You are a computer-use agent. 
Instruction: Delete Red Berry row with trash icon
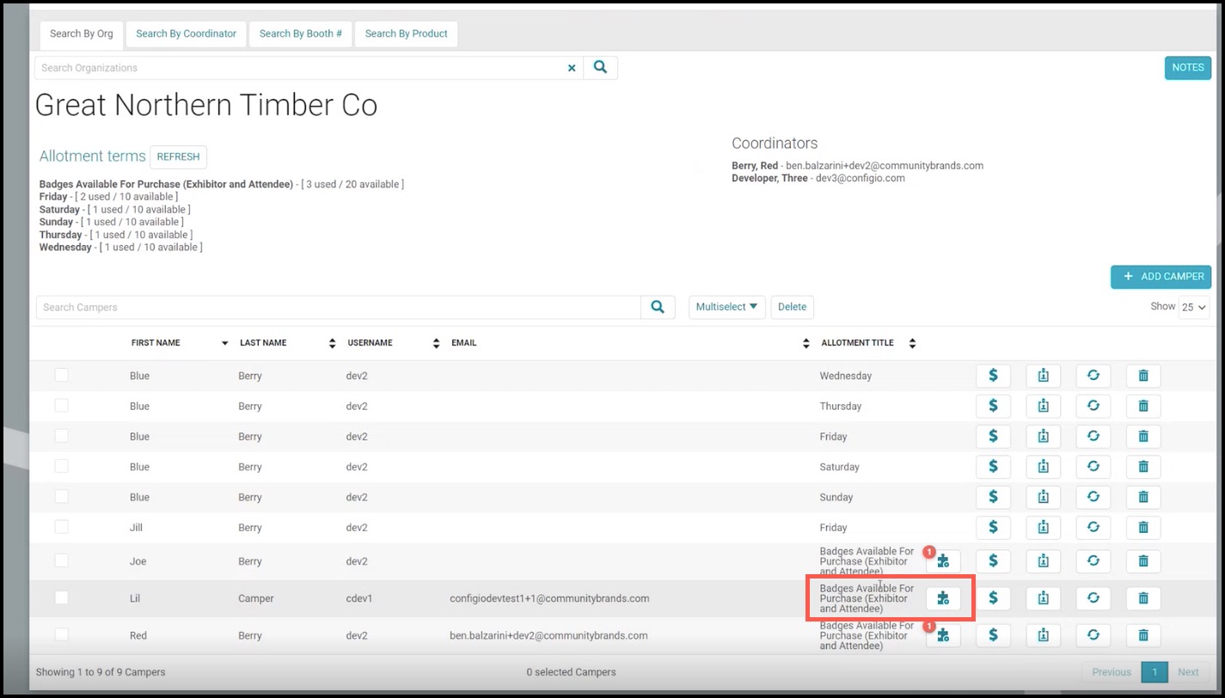[1143, 635]
